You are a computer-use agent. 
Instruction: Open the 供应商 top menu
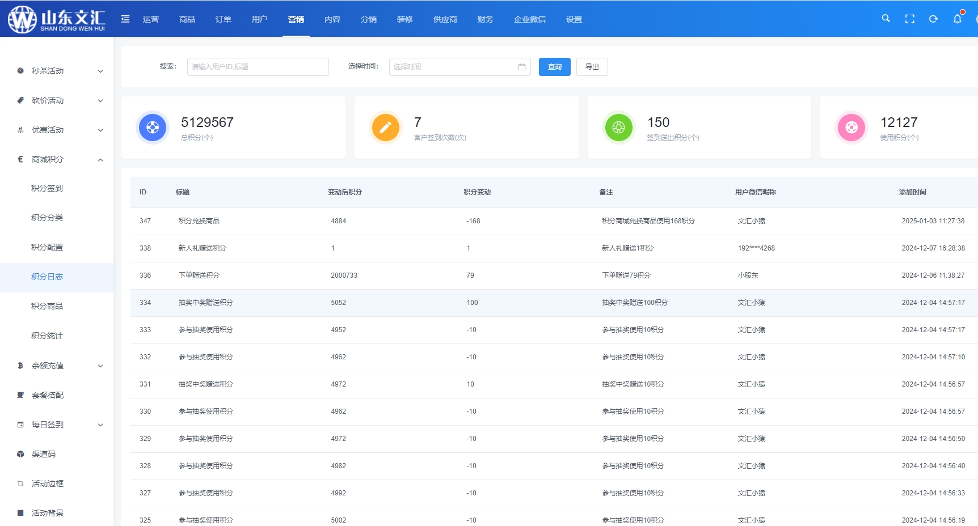(445, 19)
